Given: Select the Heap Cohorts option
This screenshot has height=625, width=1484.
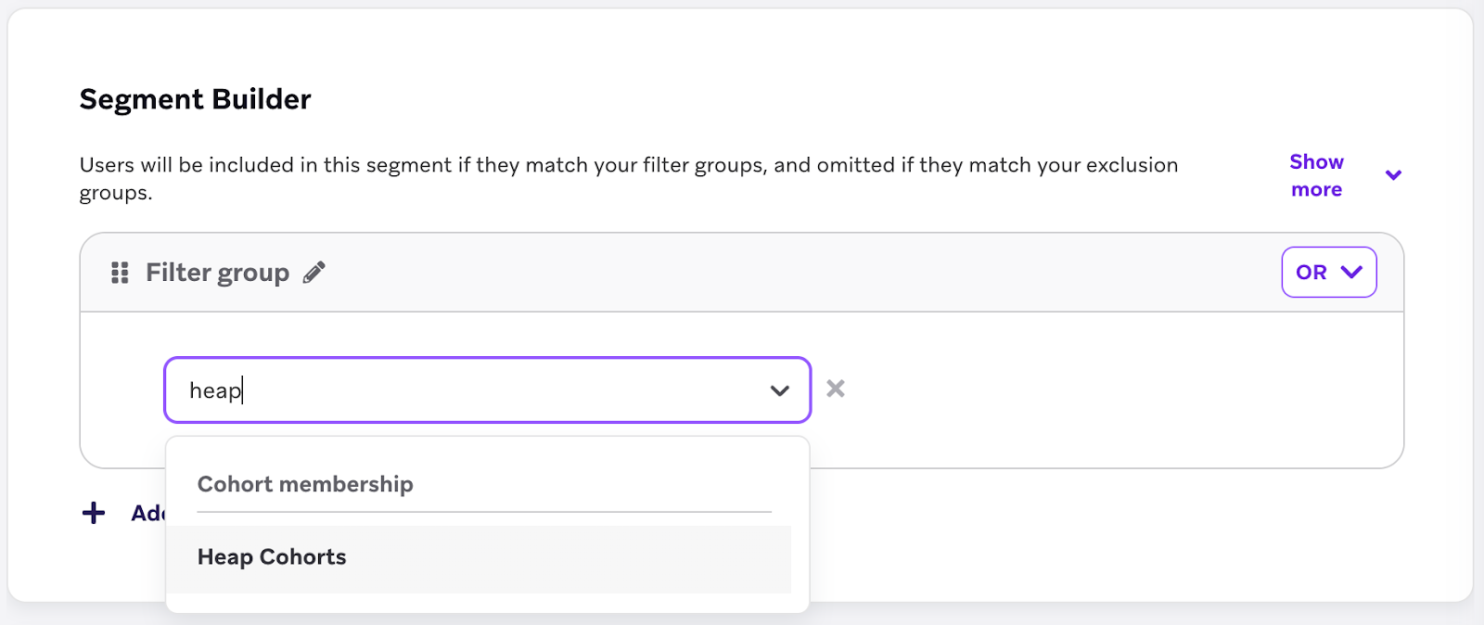Looking at the screenshot, I should click(272, 557).
